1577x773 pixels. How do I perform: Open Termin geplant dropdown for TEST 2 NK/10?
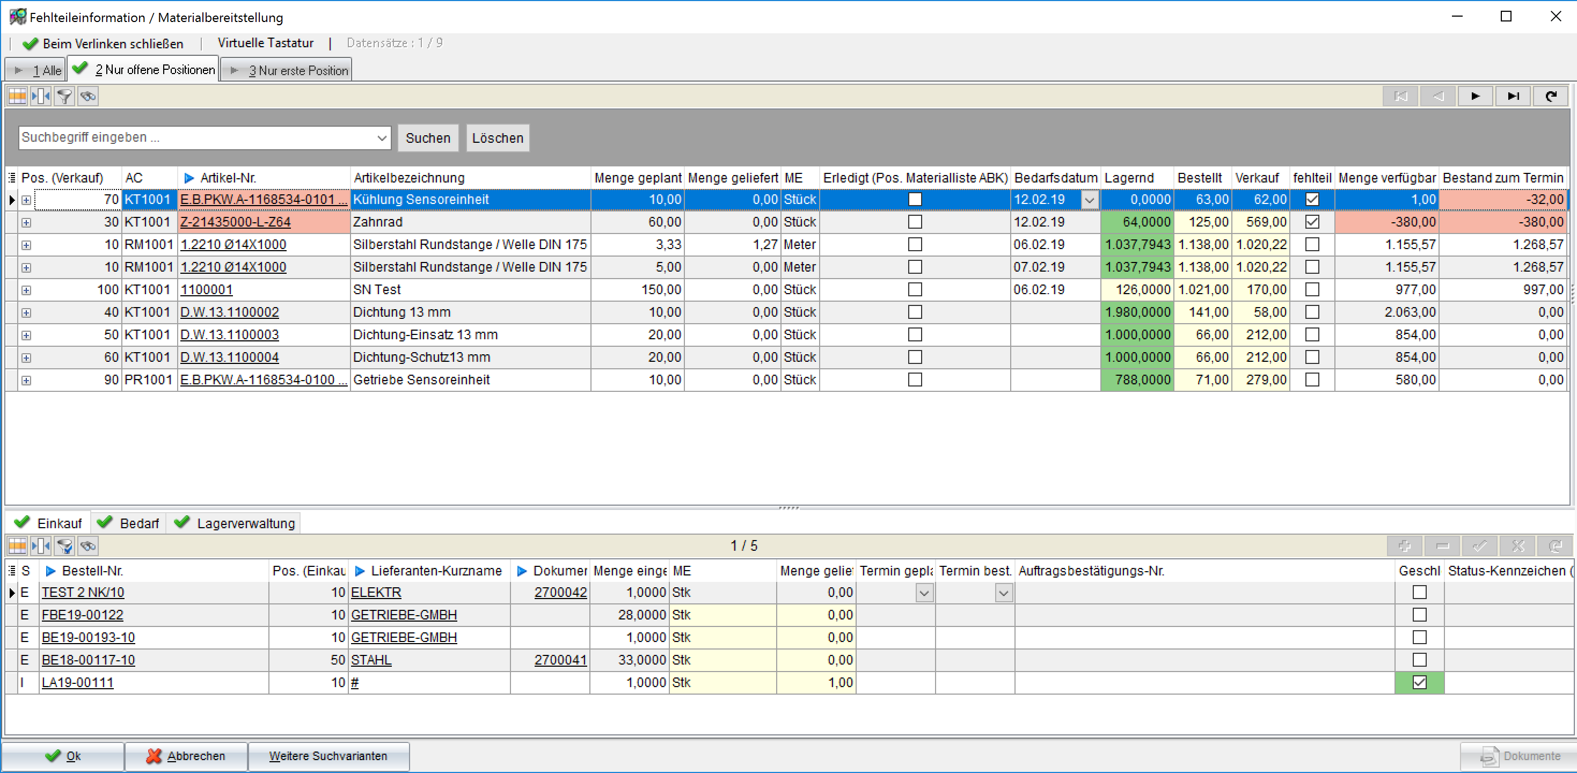pyautogui.click(x=924, y=593)
